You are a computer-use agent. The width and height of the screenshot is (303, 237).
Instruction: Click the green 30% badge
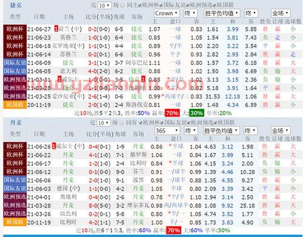click(x=196, y=113)
